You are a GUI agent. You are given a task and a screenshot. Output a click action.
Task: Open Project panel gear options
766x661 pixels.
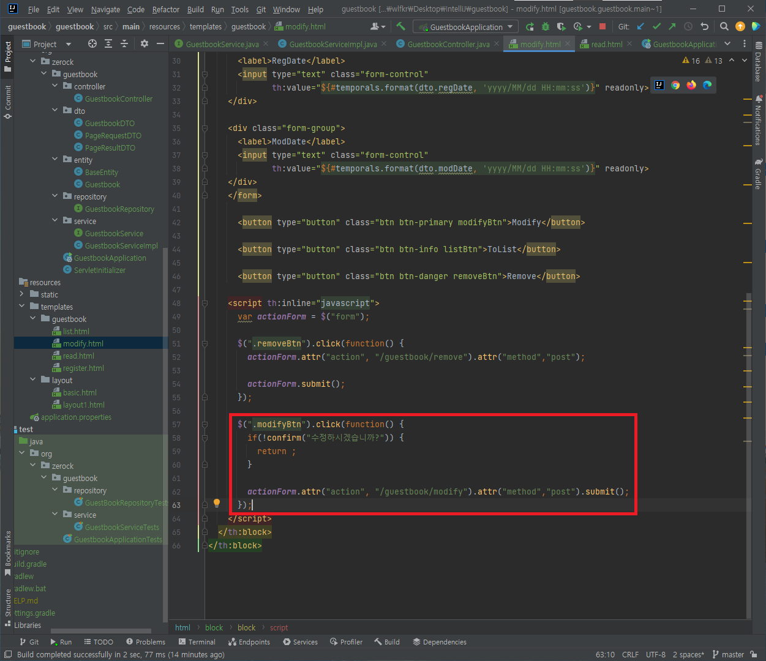tap(145, 43)
